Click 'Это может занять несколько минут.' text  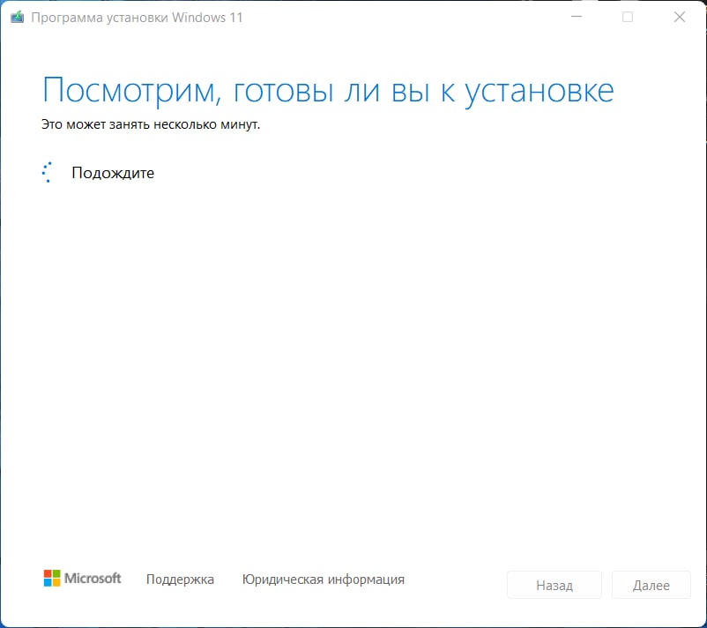tap(151, 124)
